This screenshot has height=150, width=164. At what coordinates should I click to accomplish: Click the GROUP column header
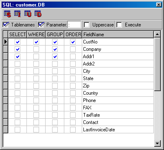click(55, 35)
